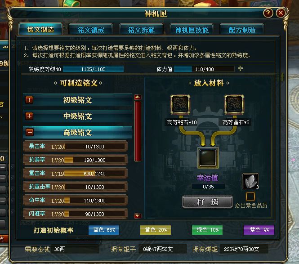Click the 高等晶石 material slot icon

(234, 105)
